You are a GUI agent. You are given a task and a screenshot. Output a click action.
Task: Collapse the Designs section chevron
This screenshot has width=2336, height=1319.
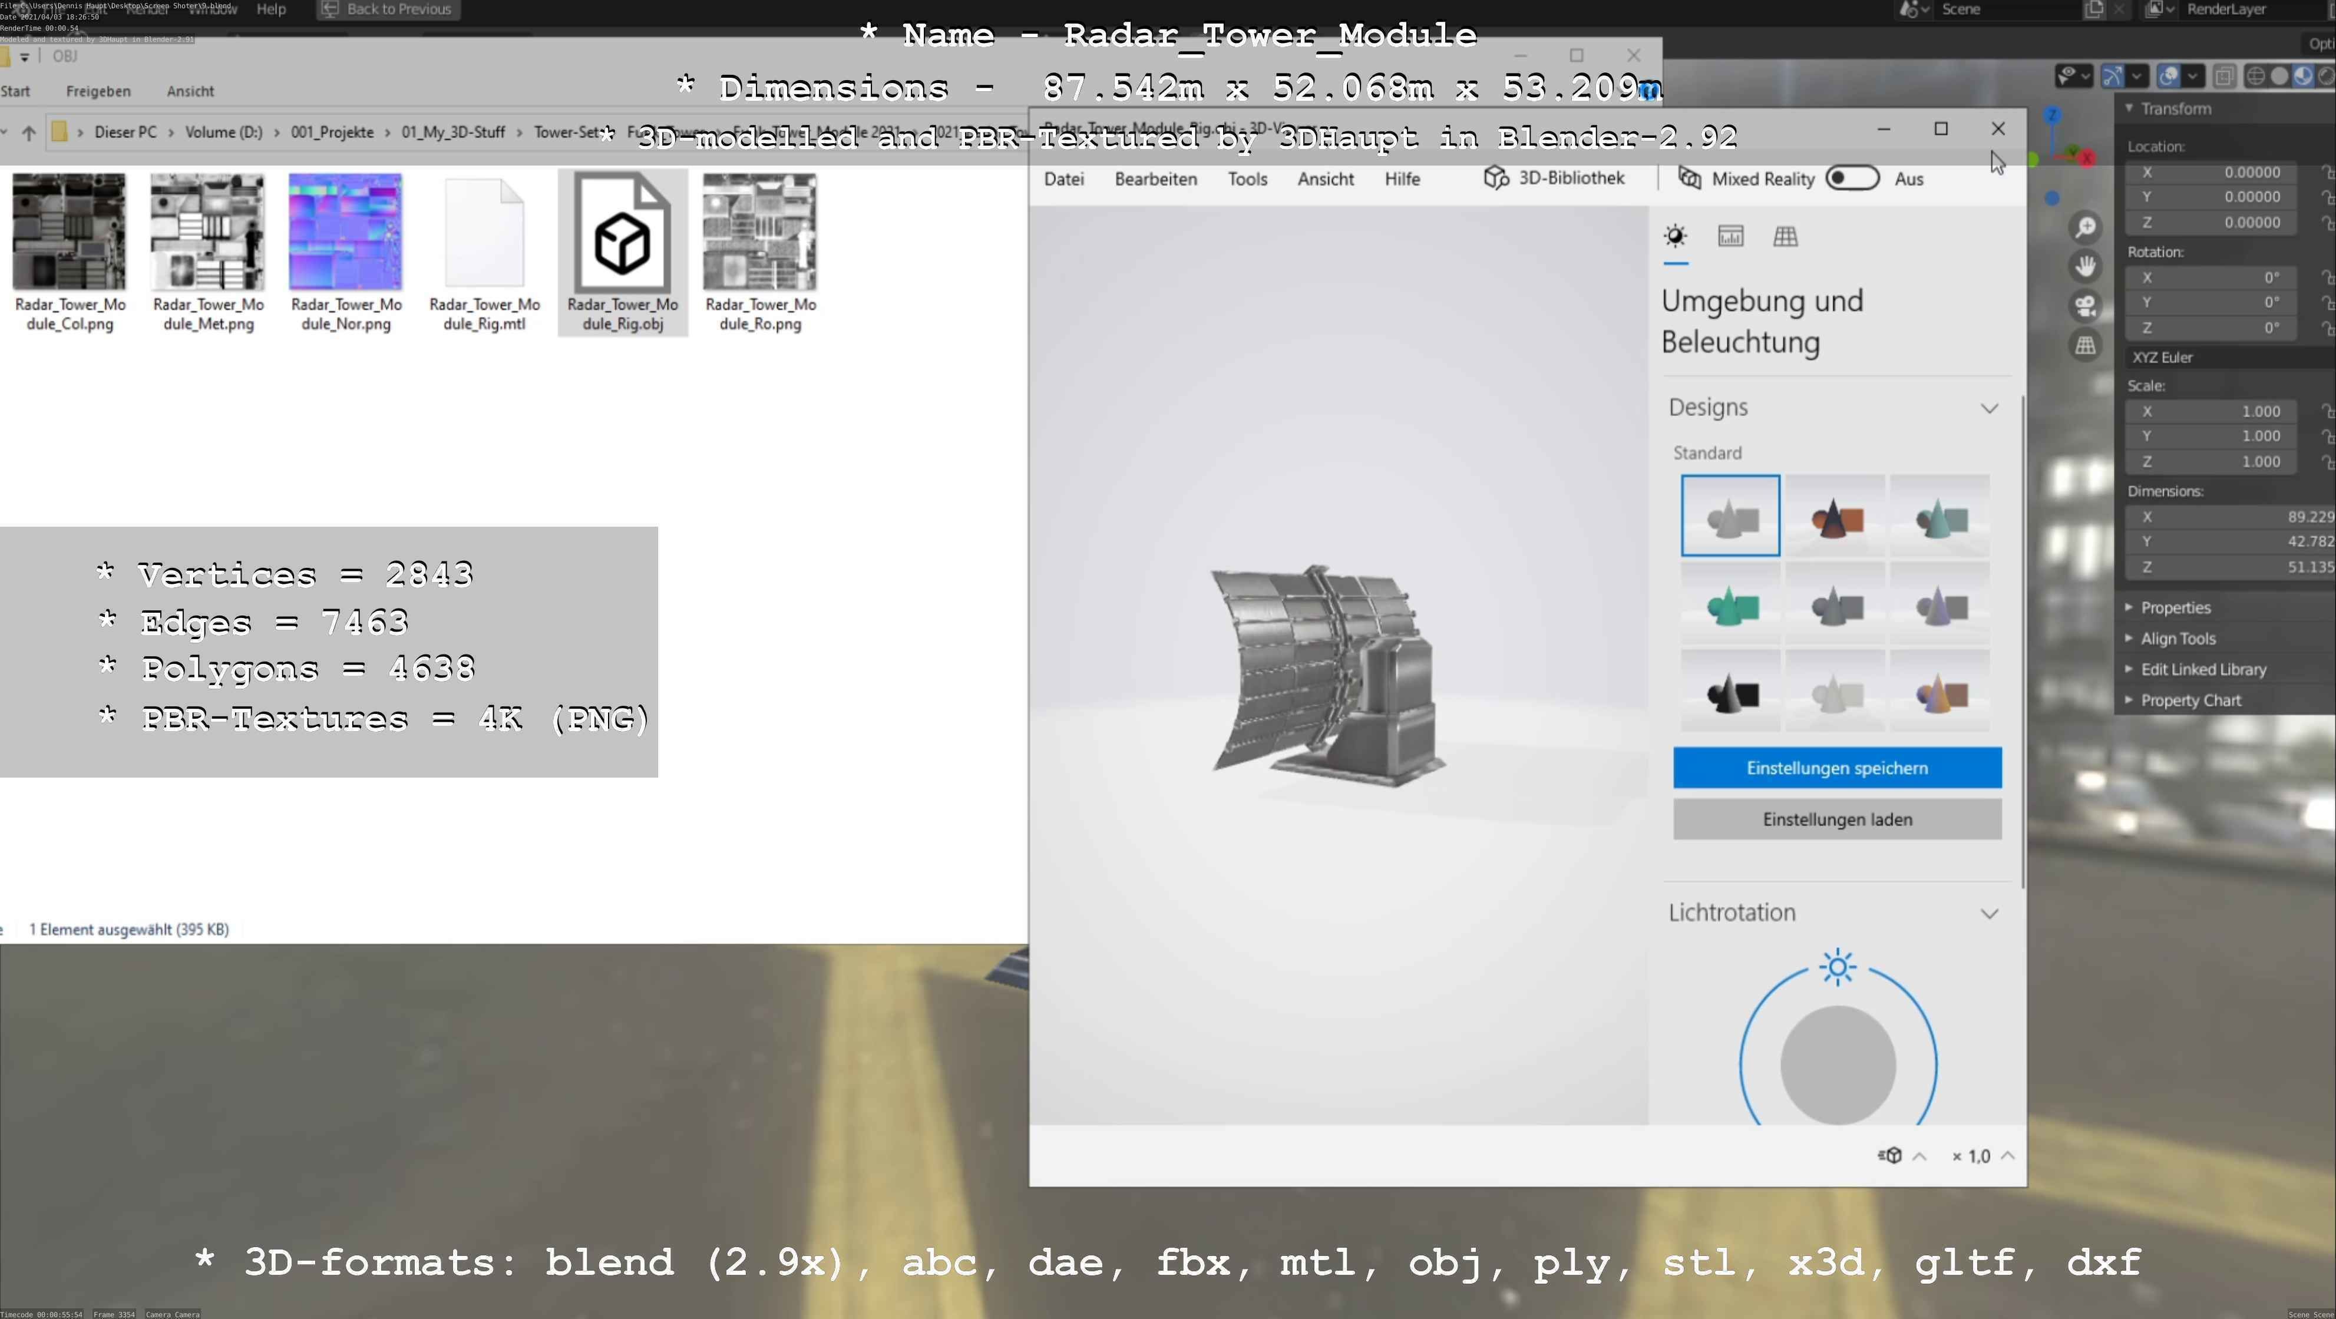[1988, 409]
